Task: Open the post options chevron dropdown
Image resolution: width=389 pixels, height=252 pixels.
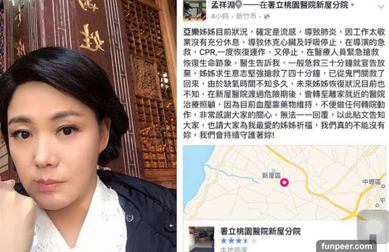Action: (x=381, y=7)
